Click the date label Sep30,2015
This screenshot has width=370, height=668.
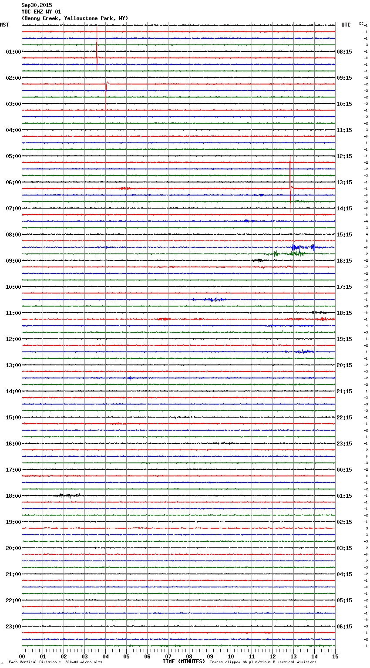pyautogui.click(x=37, y=5)
